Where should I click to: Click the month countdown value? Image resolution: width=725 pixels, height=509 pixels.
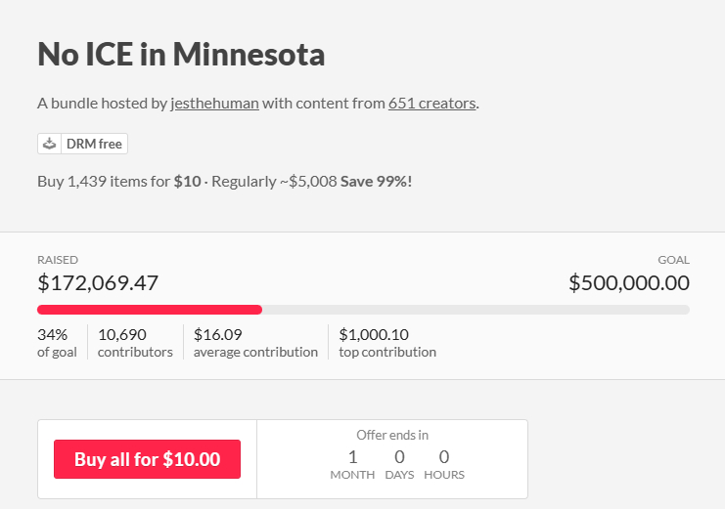coord(352,457)
